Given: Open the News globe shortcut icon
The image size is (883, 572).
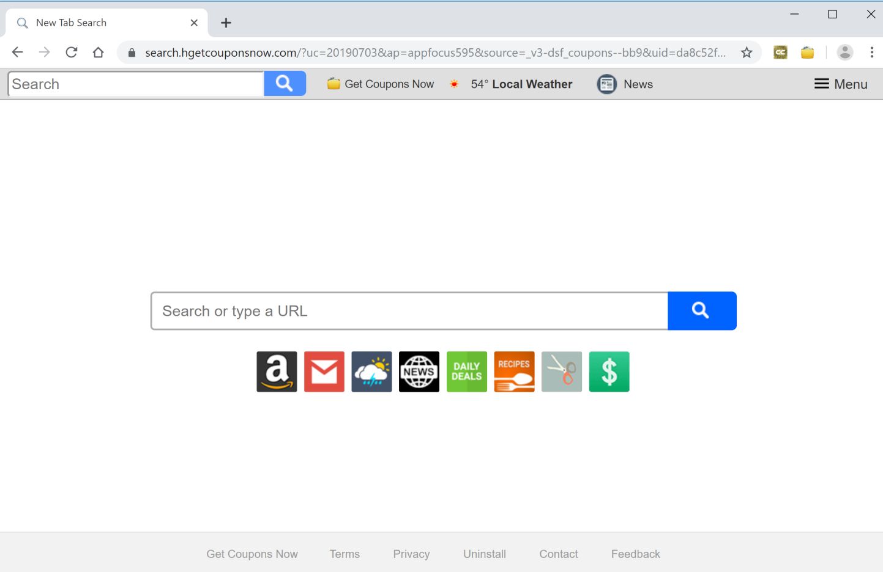Looking at the screenshot, I should coord(419,372).
